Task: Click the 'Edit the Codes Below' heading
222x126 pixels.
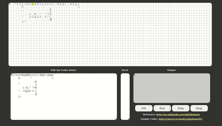Action: coord(63,70)
